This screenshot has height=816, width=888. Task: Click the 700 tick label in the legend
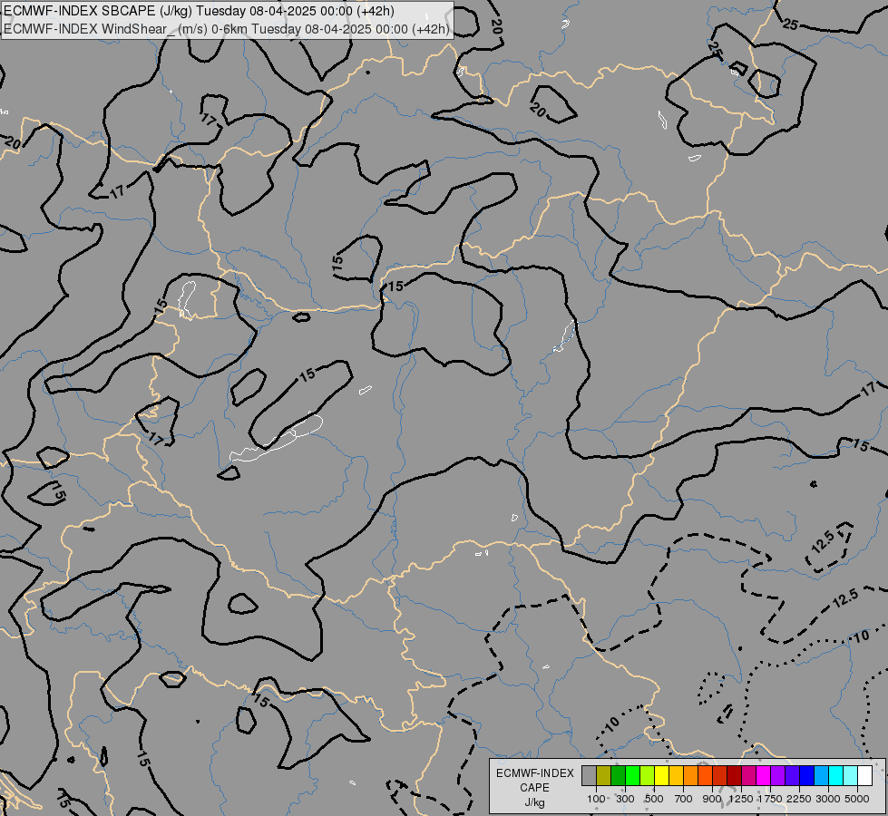tap(683, 799)
